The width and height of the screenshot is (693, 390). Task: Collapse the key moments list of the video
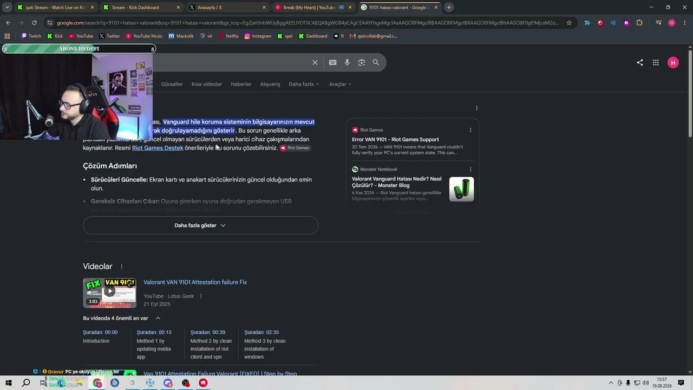158,318
